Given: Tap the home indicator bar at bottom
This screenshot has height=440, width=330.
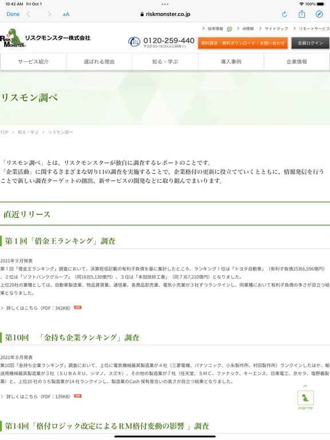Looking at the screenshot, I should pyautogui.click(x=165, y=437).
